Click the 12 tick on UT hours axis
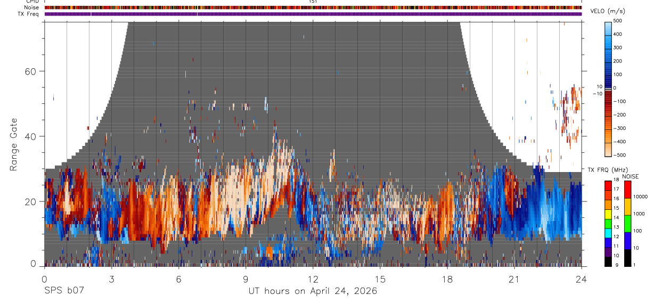 [x=313, y=279]
